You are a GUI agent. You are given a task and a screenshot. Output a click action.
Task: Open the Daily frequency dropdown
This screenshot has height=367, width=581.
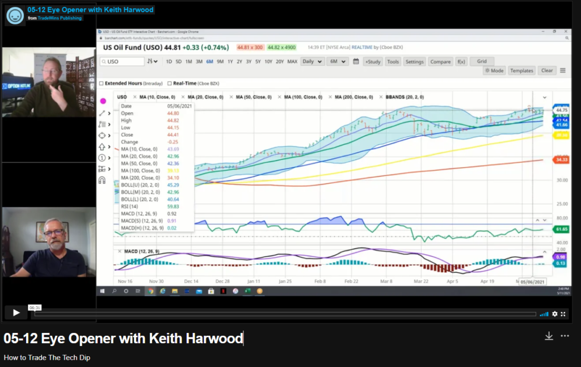(x=311, y=61)
